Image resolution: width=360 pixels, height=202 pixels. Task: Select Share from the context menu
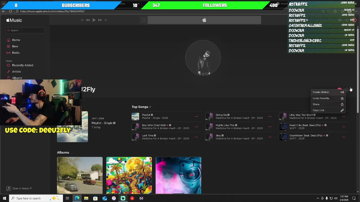pos(328,104)
